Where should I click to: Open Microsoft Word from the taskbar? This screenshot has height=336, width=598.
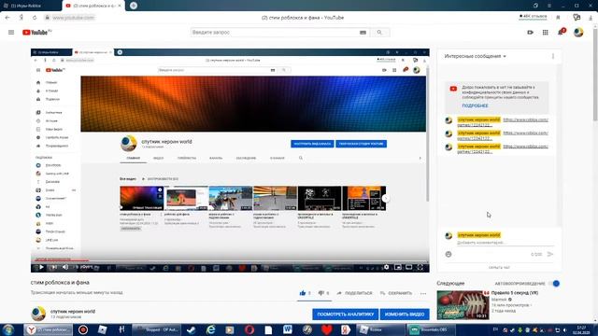287,329
